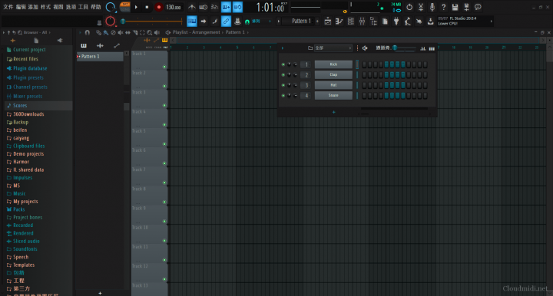Open the 帮助 menu
The height and width of the screenshot is (296, 553).
coord(96,7)
